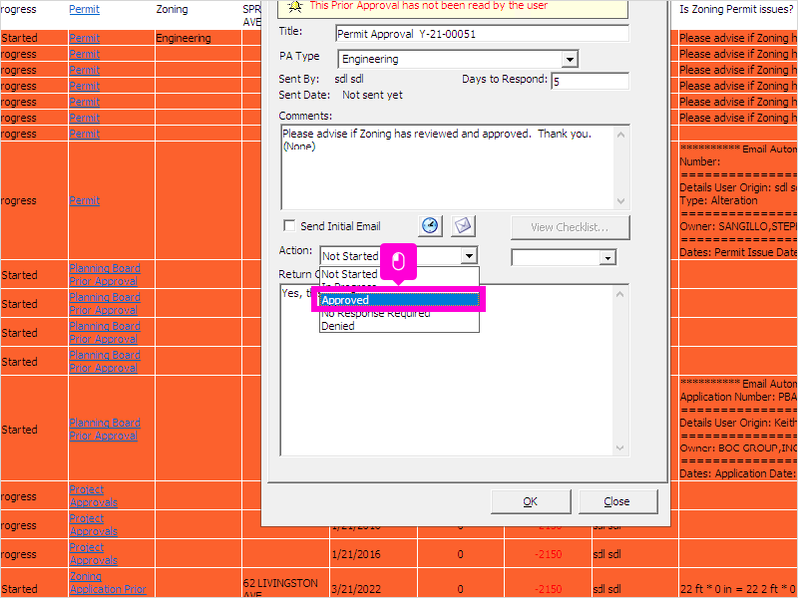Click the clock reminder icon
The height and width of the screenshot is (598, 798).
tap(430, 226)
